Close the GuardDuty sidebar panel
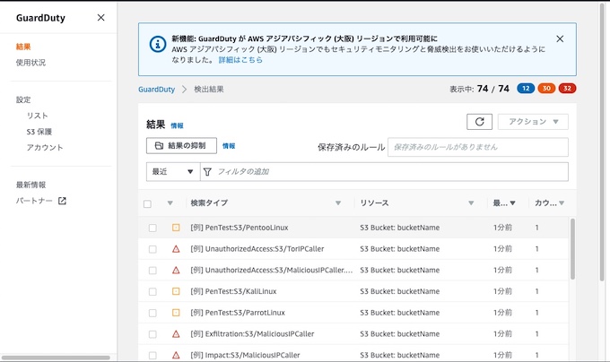The width and height of the screenshot is (610, 362). click(100, 18)
